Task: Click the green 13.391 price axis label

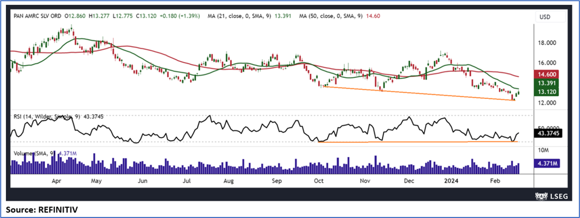Action: [547, 83]
